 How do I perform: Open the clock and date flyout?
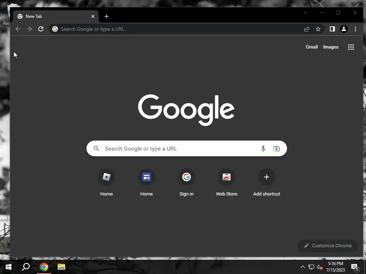click(335, 267)
